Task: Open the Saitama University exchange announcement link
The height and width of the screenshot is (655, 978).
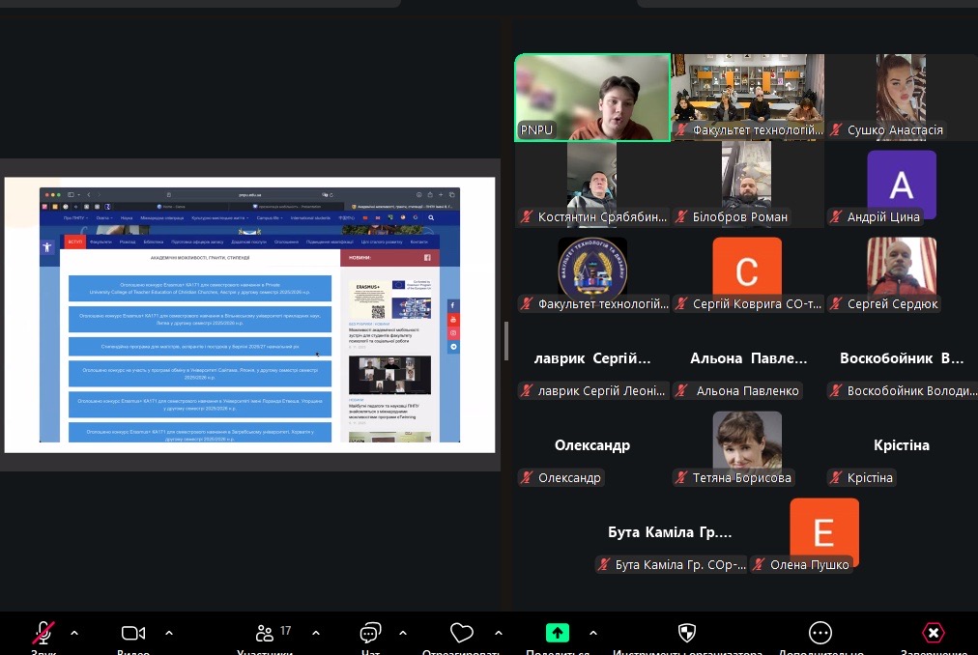Action: [x=199, y=373]
